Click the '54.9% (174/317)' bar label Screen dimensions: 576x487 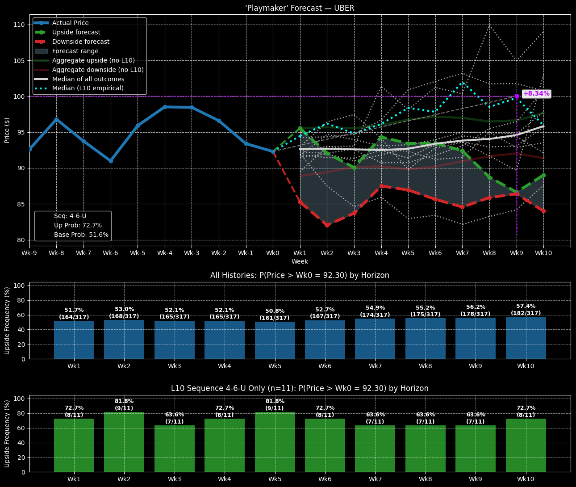(x=375, y=311)
